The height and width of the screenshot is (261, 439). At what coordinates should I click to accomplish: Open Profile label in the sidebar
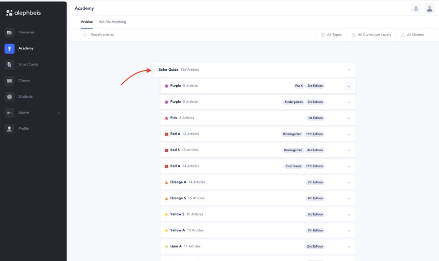click(x=24, y=129)
